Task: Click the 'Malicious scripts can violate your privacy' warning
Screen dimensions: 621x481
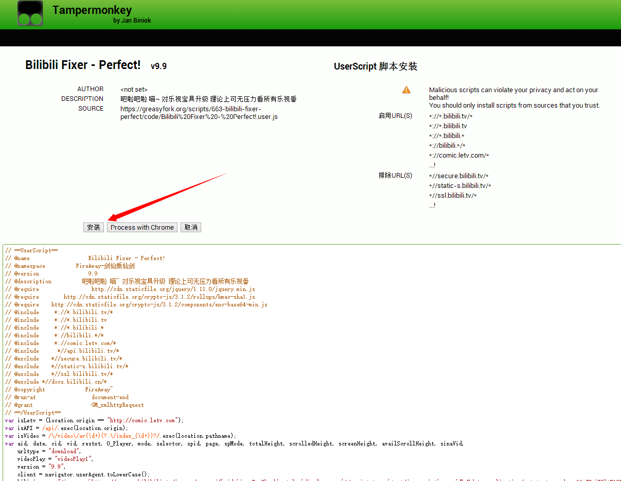Action: pyautogui.click(x=513, y=94)
